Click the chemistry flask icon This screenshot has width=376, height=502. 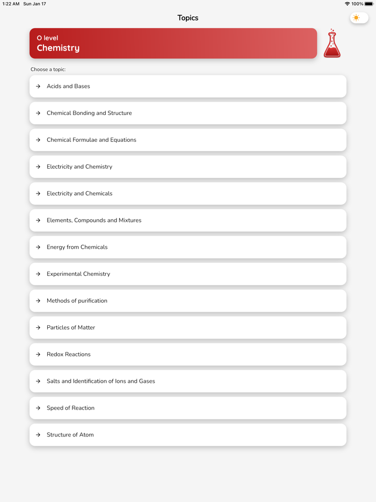pos(332,44)
